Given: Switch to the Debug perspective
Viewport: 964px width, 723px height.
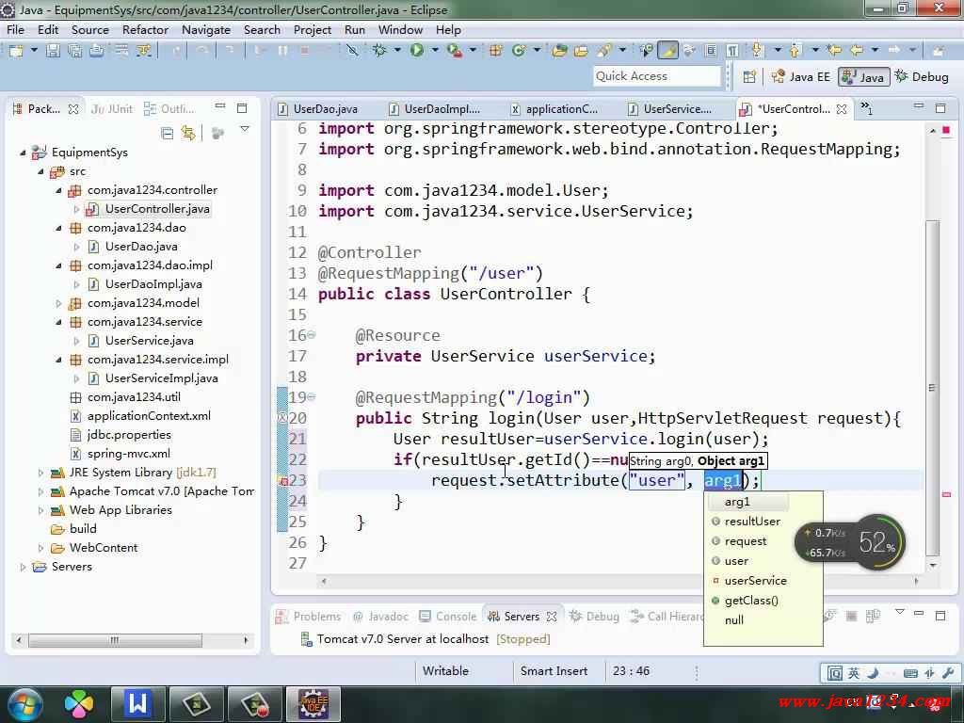Looking at the screenshot, I should 922,77.
